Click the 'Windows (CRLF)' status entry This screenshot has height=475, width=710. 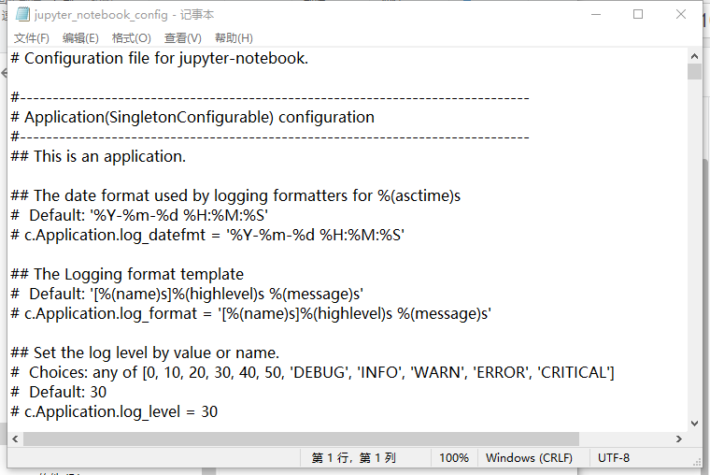click(529, 458)
